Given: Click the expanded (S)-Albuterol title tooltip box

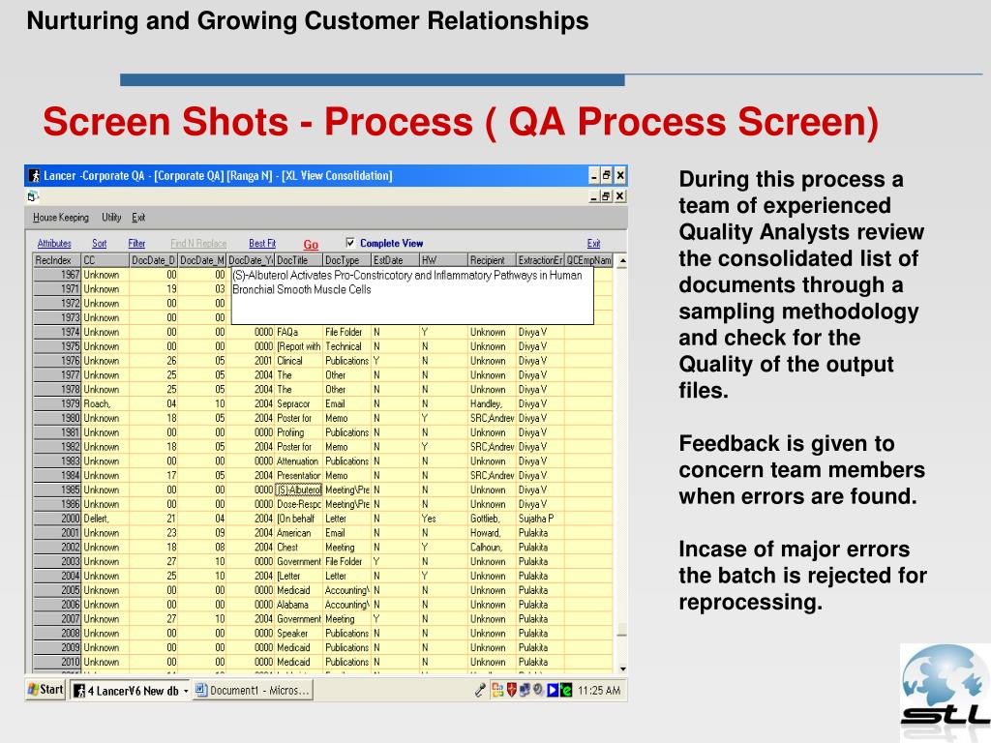Looking at the screenshot, I should tap(412, 296).
